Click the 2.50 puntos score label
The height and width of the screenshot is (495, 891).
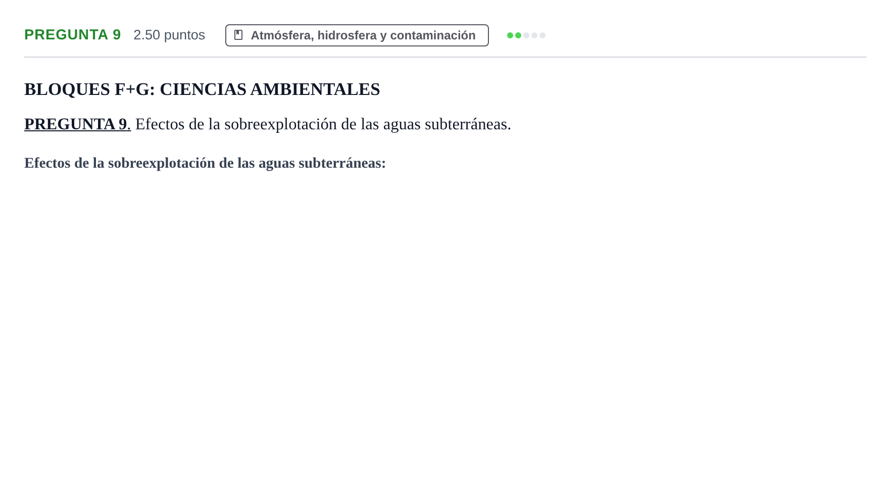169,35
